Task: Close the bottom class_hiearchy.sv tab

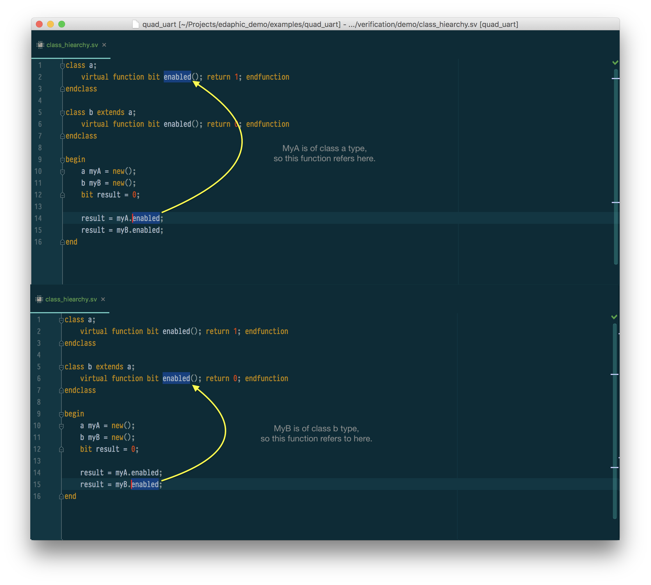Action: click(x=103, y=299)
